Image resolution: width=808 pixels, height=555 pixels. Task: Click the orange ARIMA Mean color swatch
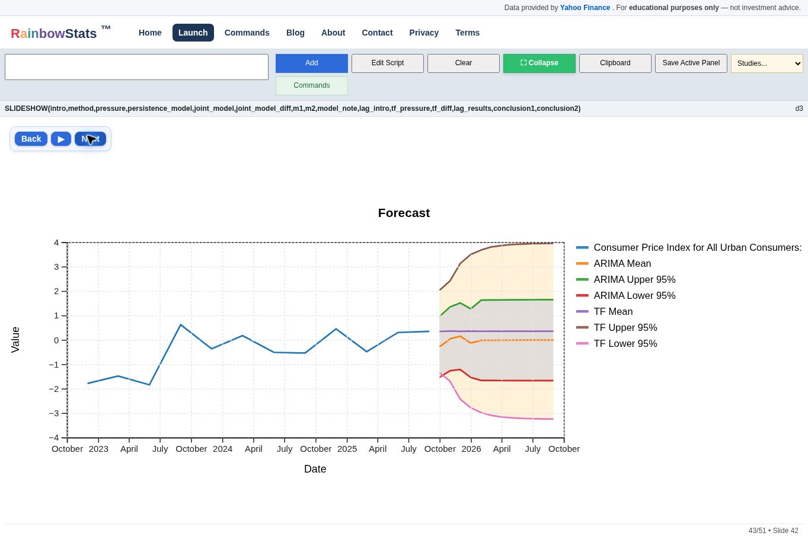582,264
